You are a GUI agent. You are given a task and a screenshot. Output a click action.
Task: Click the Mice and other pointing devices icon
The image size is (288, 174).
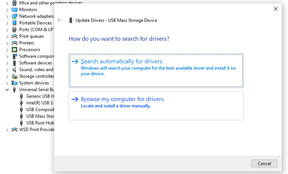14,3
